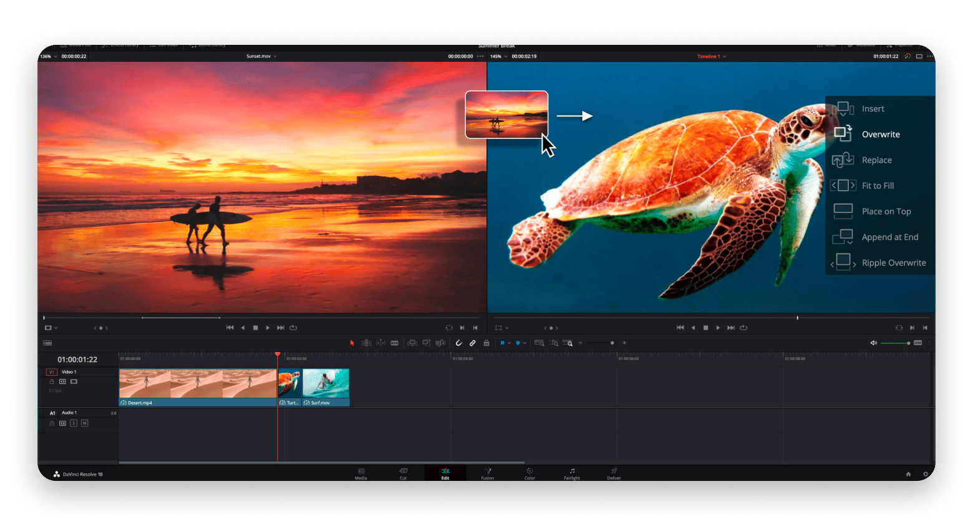Viewport: 973px width, 532px height.
Task: Choose Ripple Overwrite from the edit menu
Action: (x=894, y=262)
